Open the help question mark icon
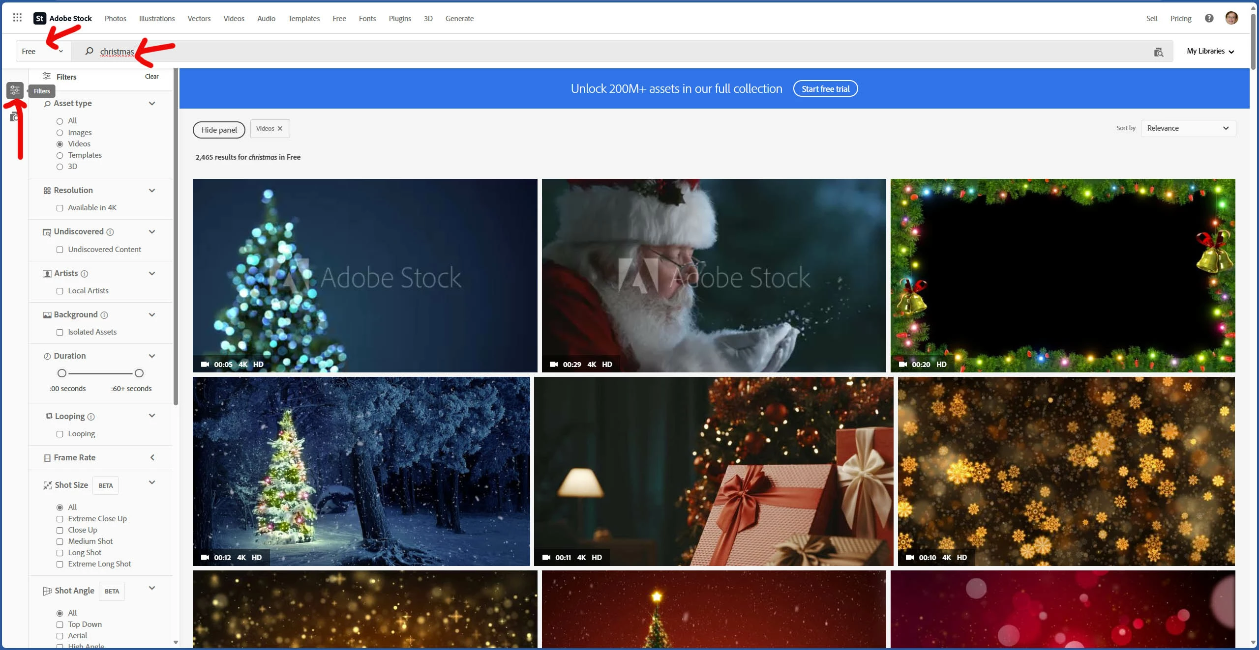Viewport: 1259px width, 650px height. (1209, 18)
